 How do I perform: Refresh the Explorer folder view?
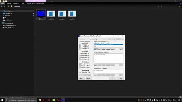pyautogui.click(x=162, y=6)
